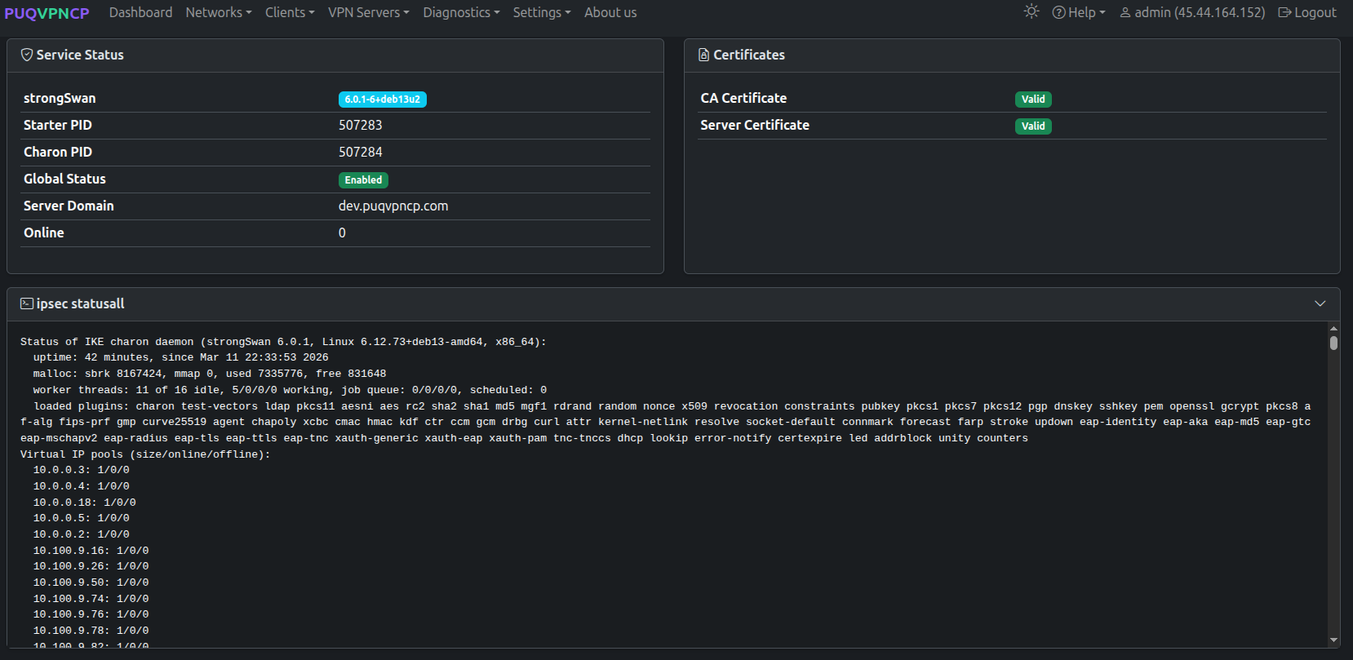Image resolution: width=1353 pixels, height=660 pixels.
Task: Open the Networks dropdown menu
Action: click(x=219, y=12)
